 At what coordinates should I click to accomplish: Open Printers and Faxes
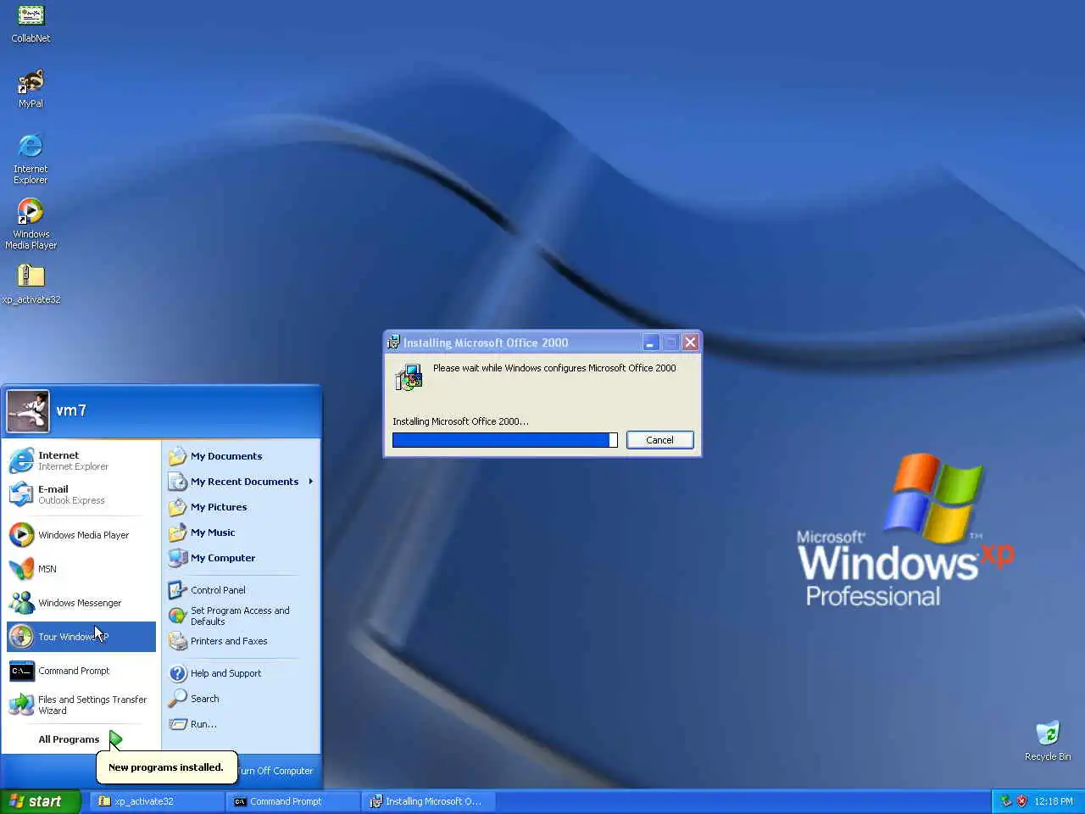tap(242, 641)
